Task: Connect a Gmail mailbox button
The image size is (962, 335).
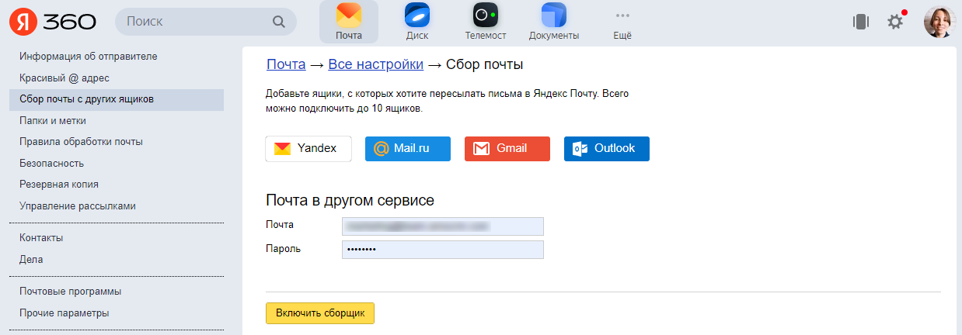Action: point(507,149)
